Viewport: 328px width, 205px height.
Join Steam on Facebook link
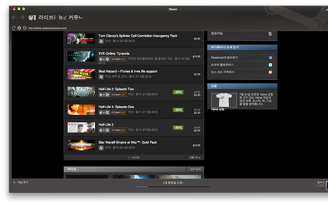pyautogui.click(x=224, y=57)
